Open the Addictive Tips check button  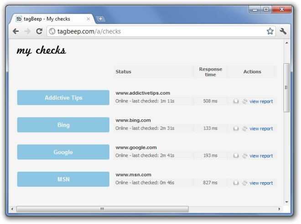click(63, 97)
